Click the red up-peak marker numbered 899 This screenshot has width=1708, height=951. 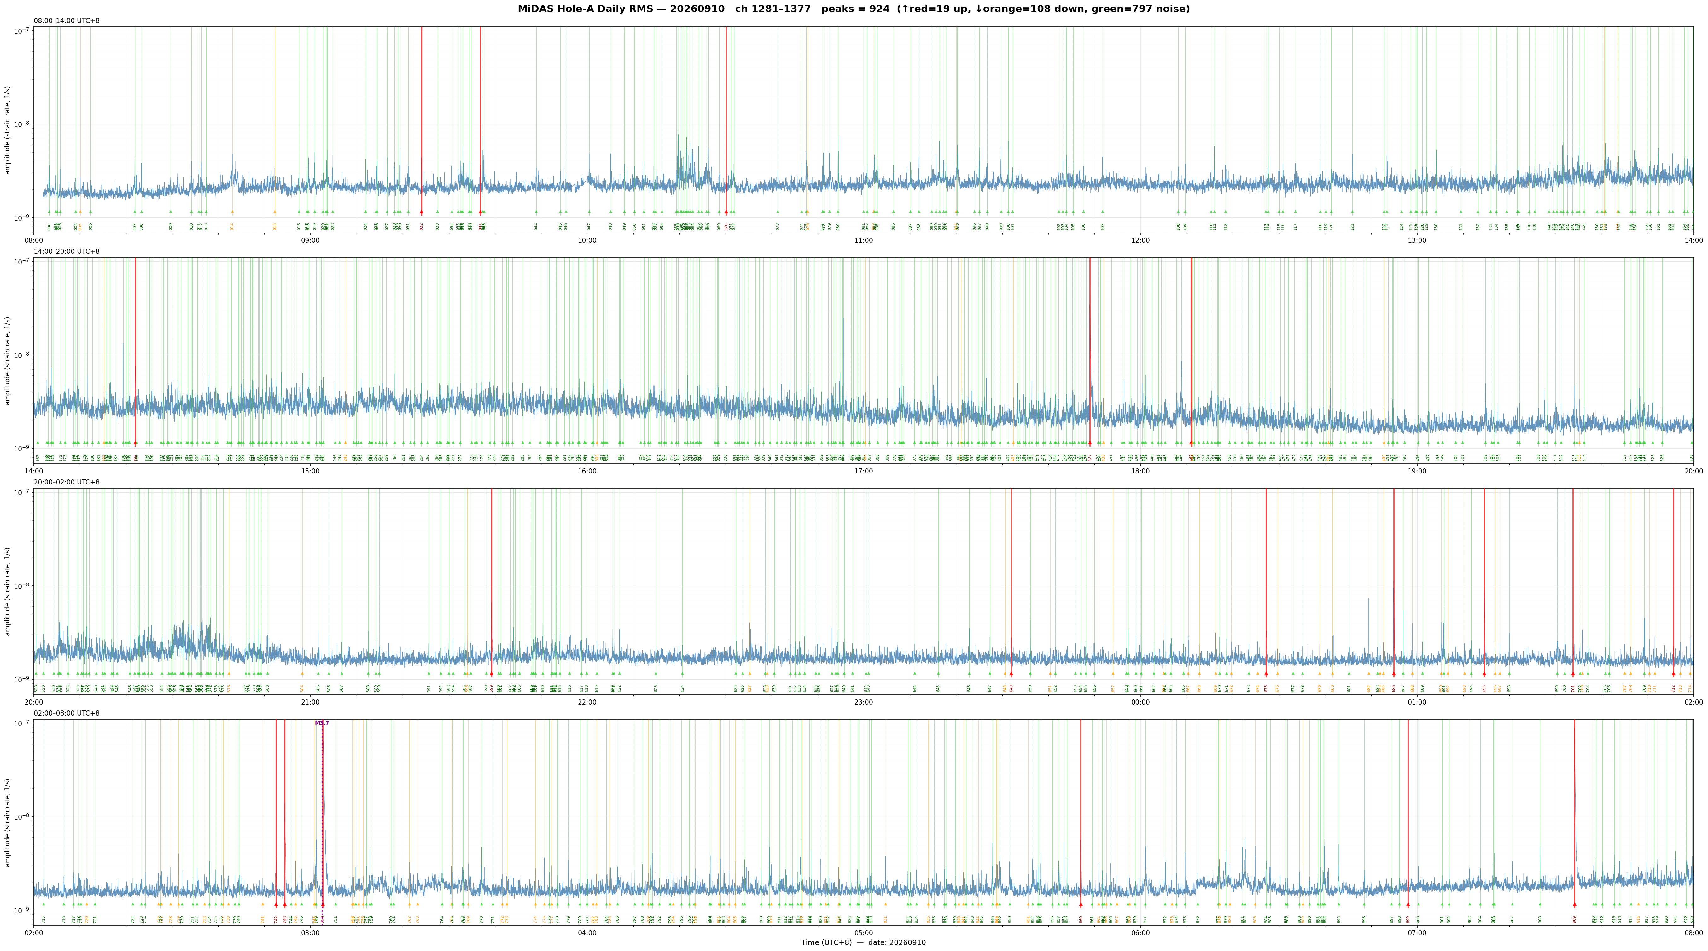pos(1408,905)
